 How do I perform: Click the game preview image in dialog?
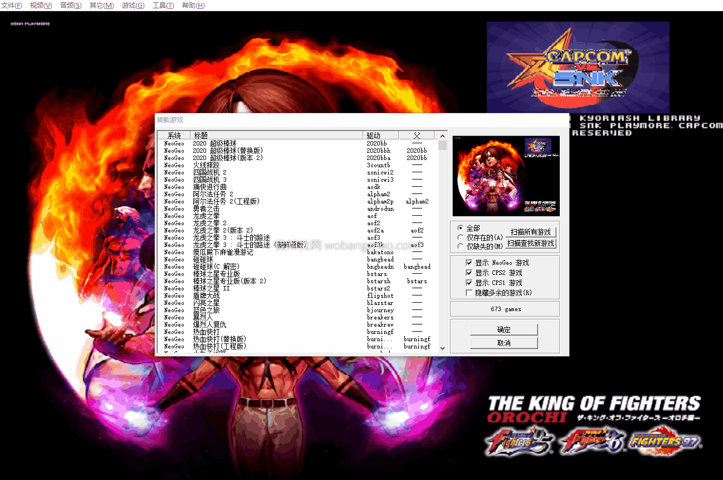point(506,176)
